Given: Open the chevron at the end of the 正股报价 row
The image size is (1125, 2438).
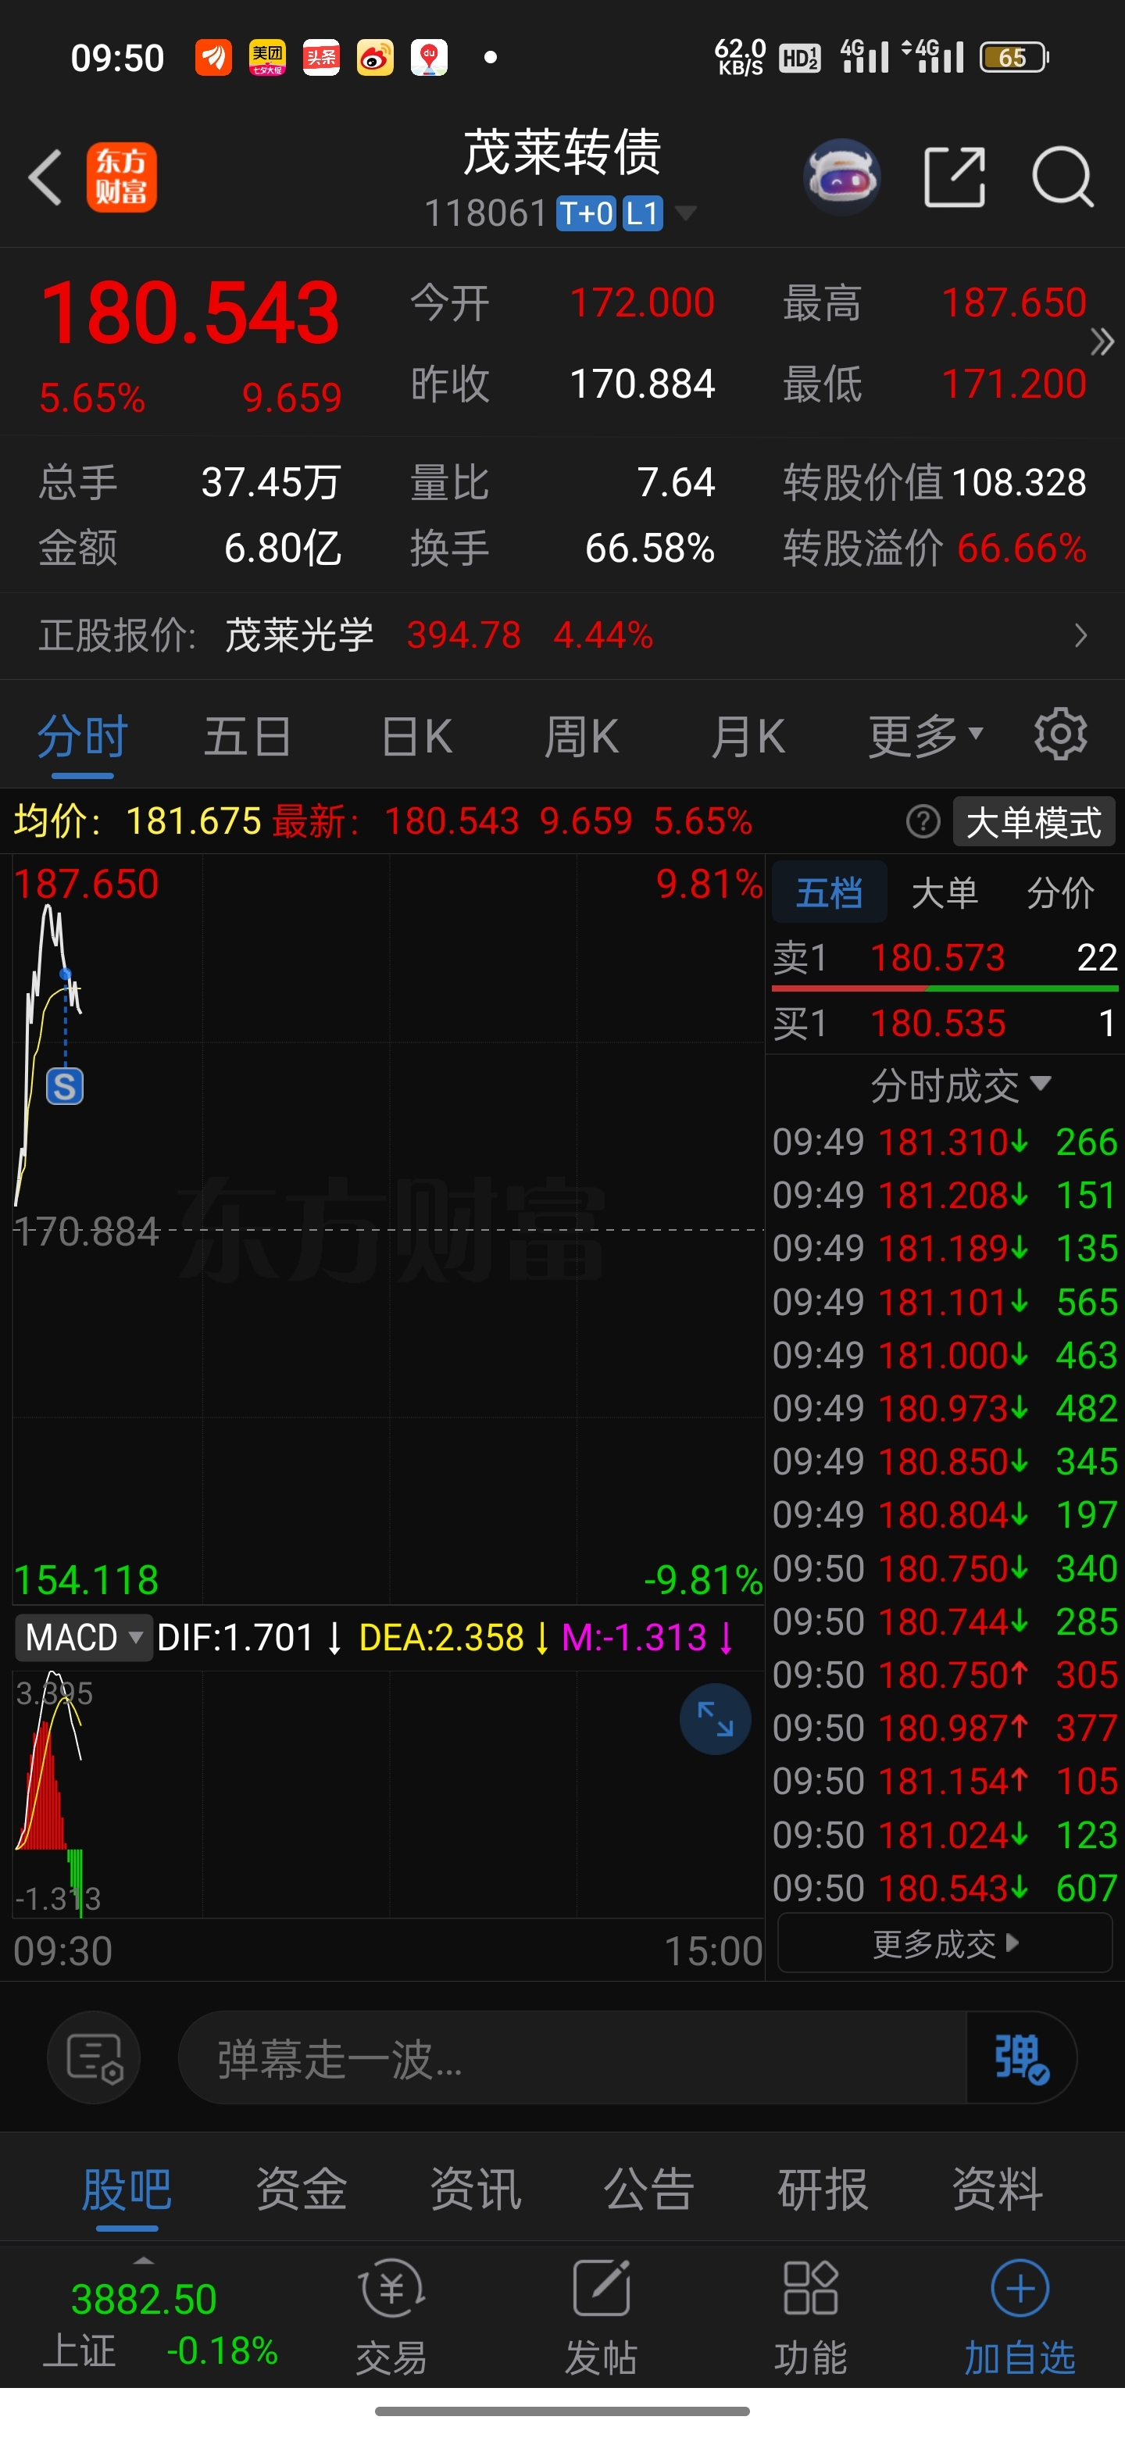Looking at the screenshot, I should pos(1080,635).
